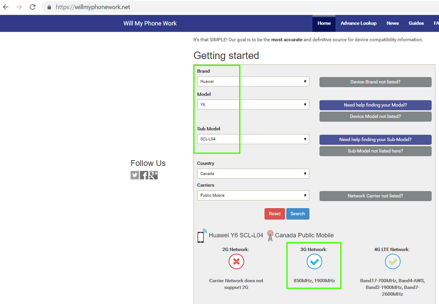Click the 4G LTE Network checkmark icon
Image resolution: width=439 pixels, height=304 pixels.
click(x=392, y=262)
